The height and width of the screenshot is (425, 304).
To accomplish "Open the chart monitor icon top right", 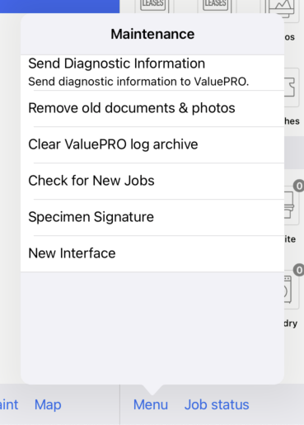I will pyautogui.click(x=282, y=8).
